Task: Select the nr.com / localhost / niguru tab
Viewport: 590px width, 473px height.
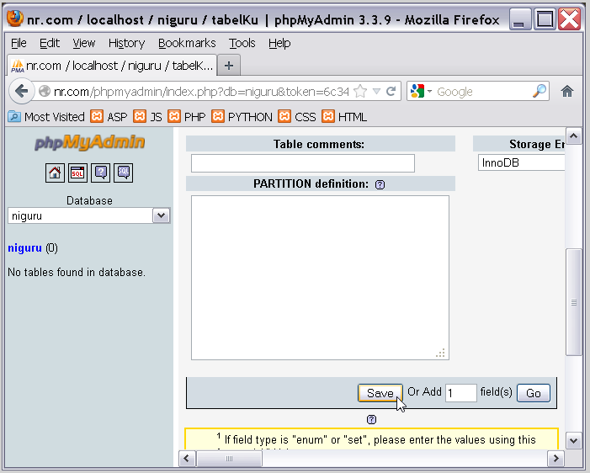Action: click(x=112, y=66)
